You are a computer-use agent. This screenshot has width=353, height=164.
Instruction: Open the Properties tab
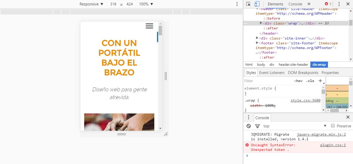(330, 73)
